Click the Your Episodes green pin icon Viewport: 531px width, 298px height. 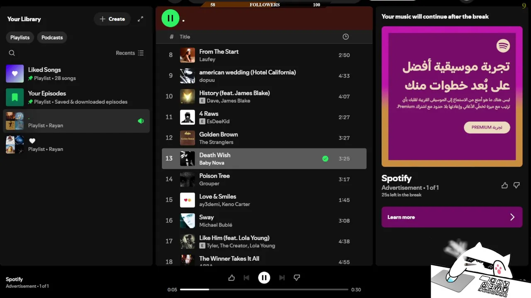pos(30,102)
